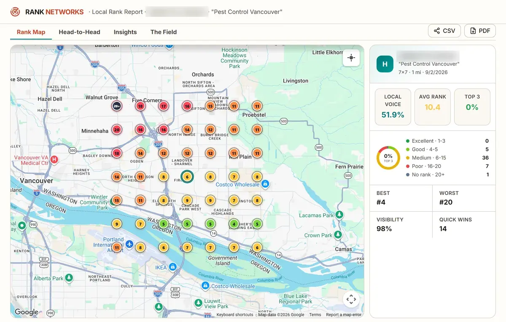Select the red rank 17 map marker

(x=164, y=106)
